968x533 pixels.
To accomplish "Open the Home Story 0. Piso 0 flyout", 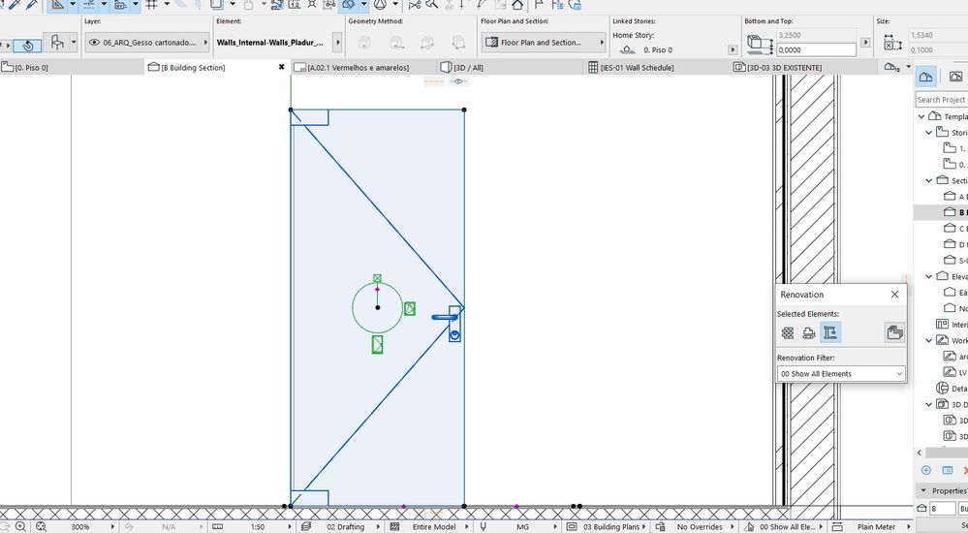I will click(733, 50).
